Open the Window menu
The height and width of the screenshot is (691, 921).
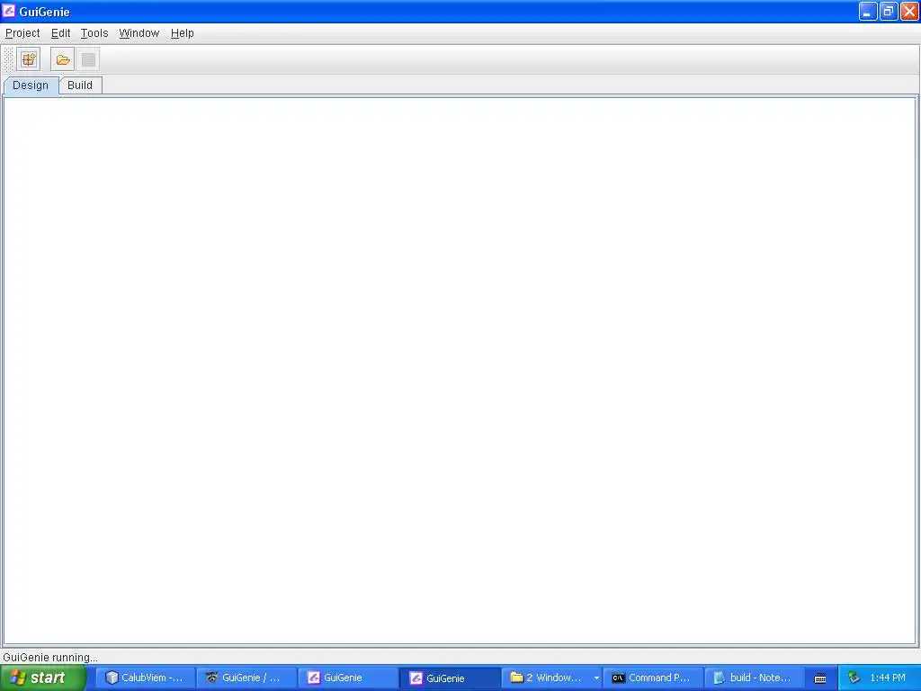coord(139,33)
